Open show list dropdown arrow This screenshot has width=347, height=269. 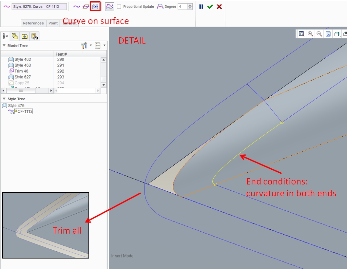105,45
